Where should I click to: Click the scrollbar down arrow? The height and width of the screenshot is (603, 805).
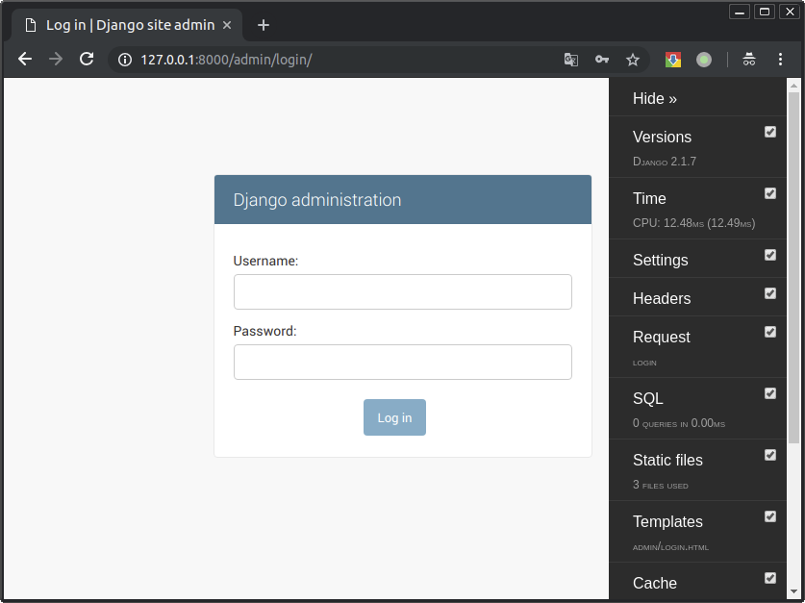[x=793, y=591]
